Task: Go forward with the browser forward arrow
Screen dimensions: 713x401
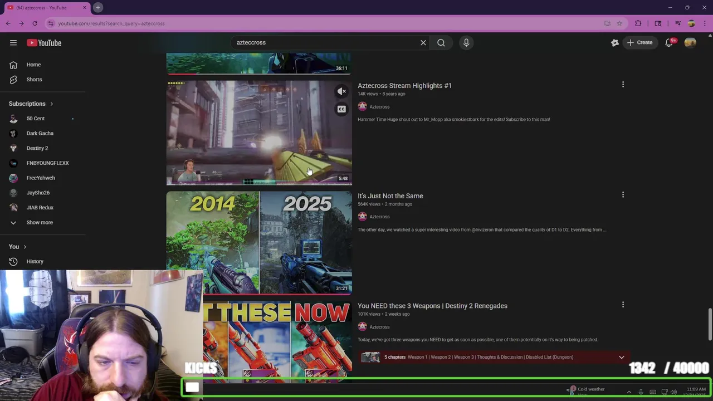Action: tap(21, 23)
